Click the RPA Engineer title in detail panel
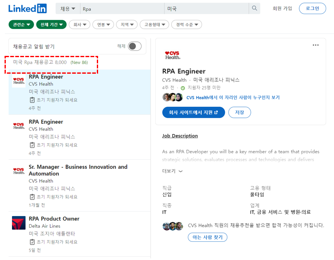The height and width of the screenshot is (260, 334). [184, 71]
